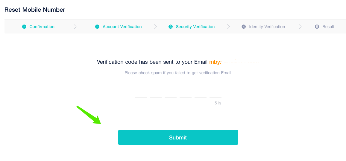346x161 pixels.
Task: Click the chevron after Security Verification
Action: (x=228, y=27)
